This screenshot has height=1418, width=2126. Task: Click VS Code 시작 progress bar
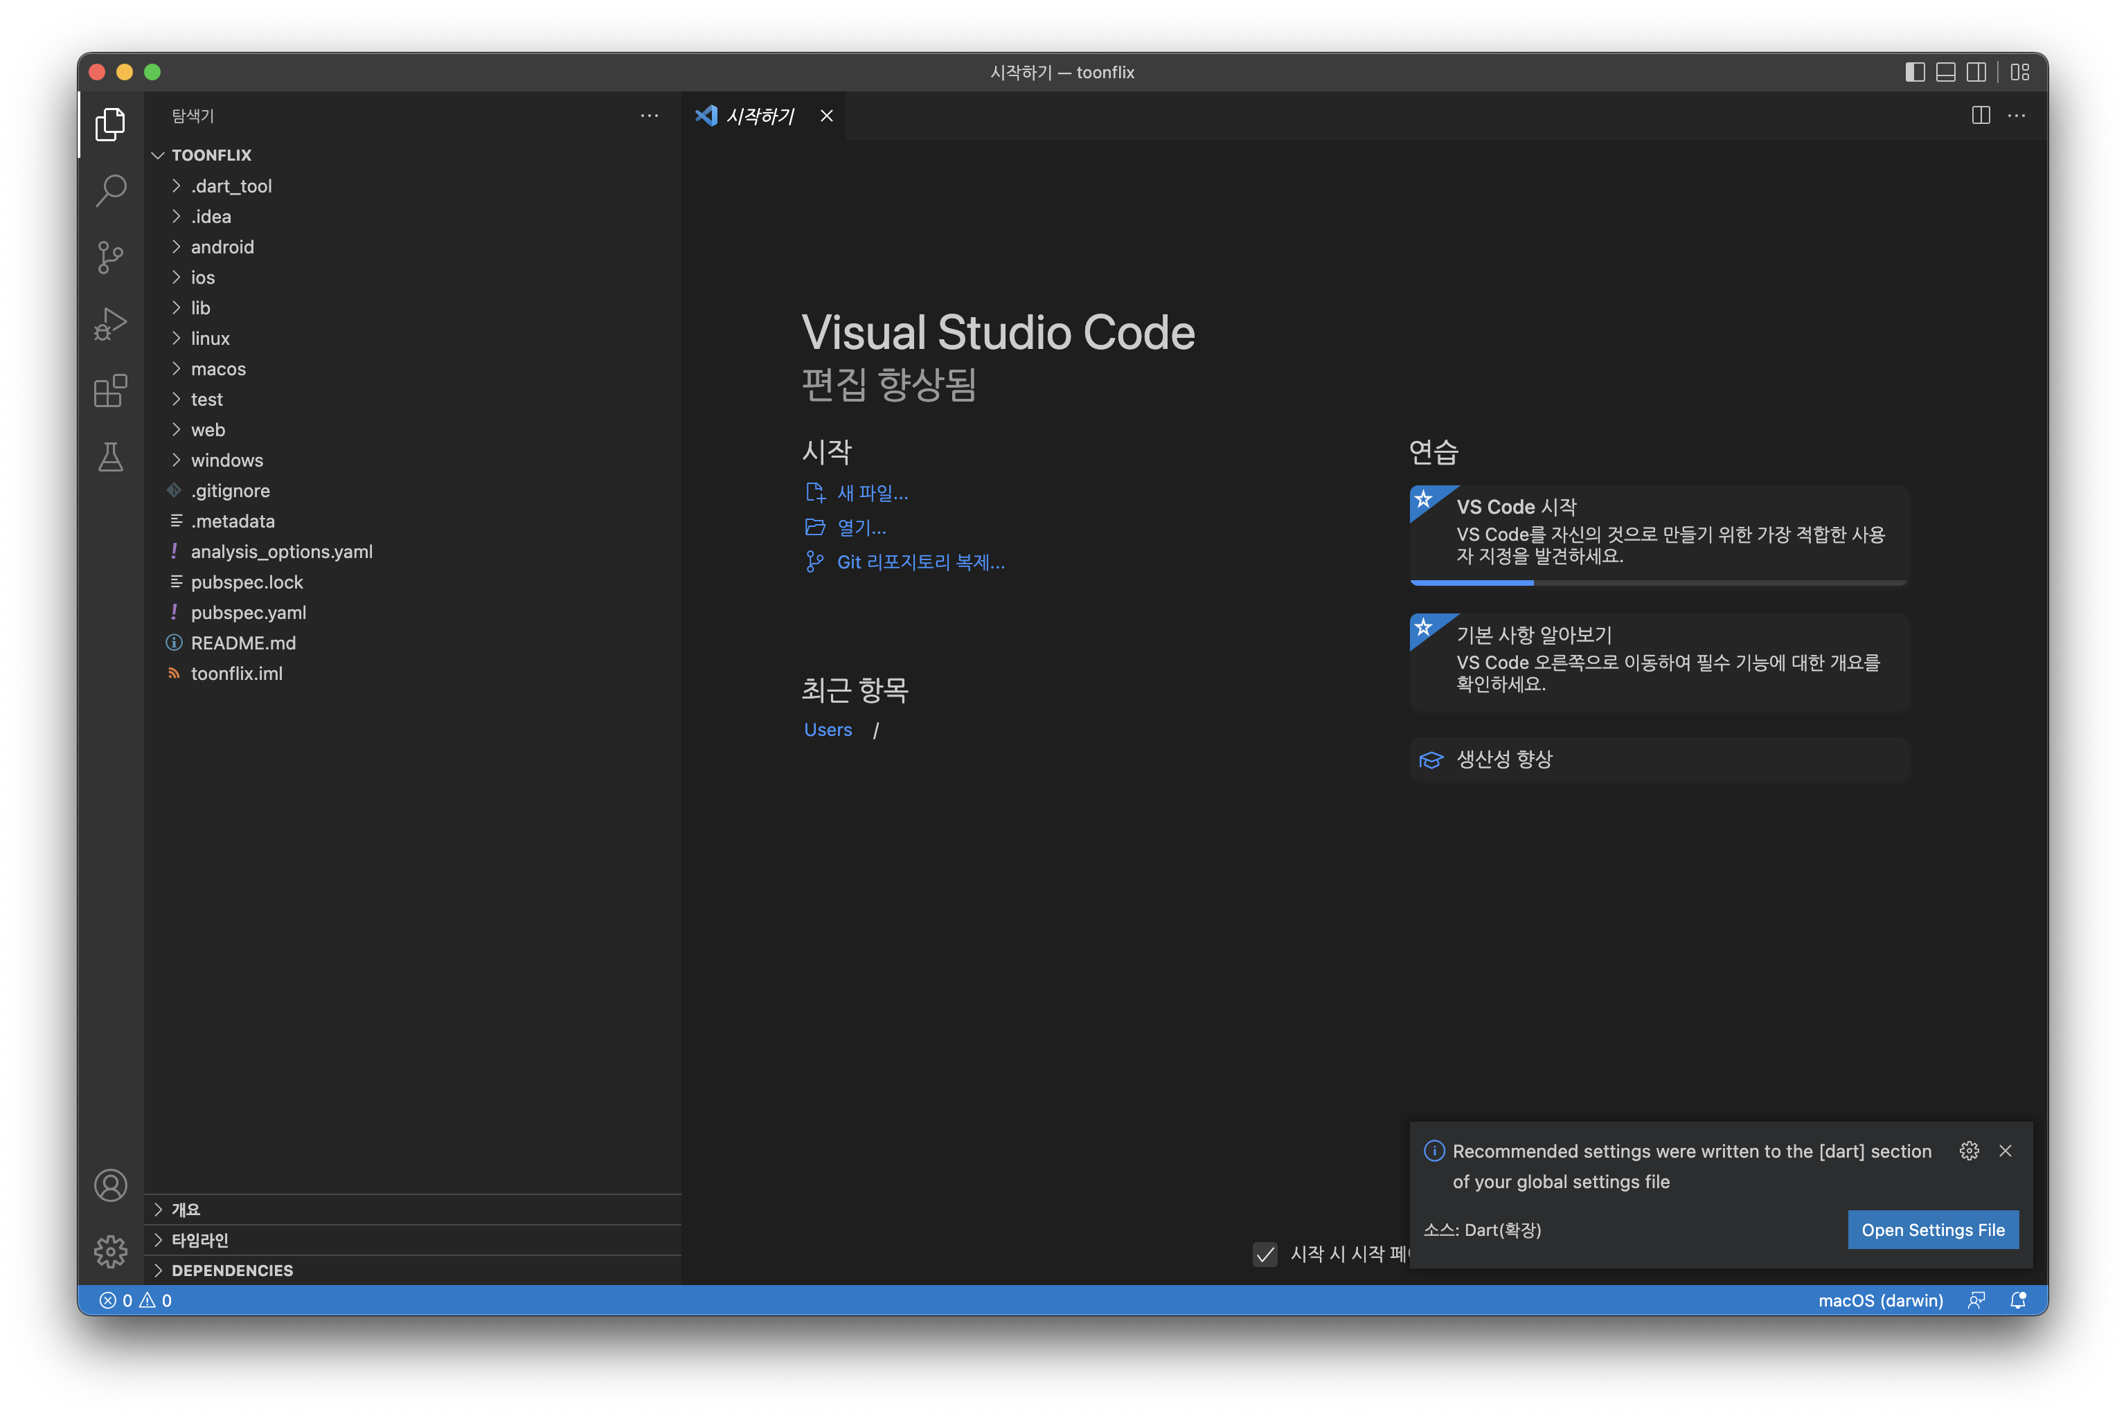(x=1659, y=583)
